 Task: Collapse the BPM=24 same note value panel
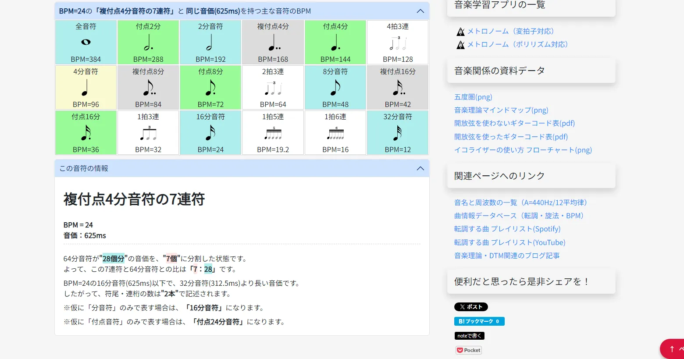pos(420,11)
